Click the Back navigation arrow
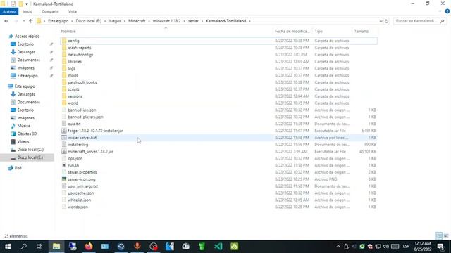The height and width of the screenshot is (253, 451). (6, 21)
